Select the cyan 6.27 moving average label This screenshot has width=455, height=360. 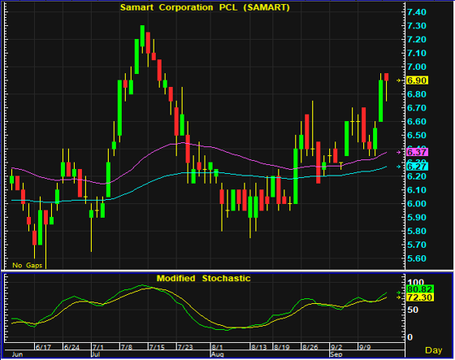(417, 167)
